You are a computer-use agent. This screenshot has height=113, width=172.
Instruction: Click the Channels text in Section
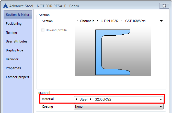pyautogui.click(x=87, y=21)
